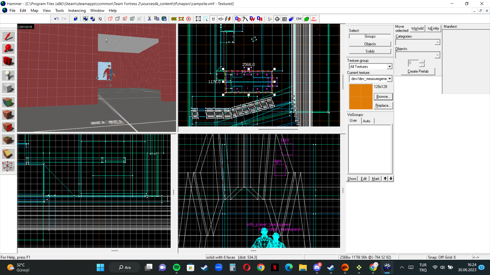Click the Redo arrow icon
Screen dimensions: 490x275
pos(64,19)
